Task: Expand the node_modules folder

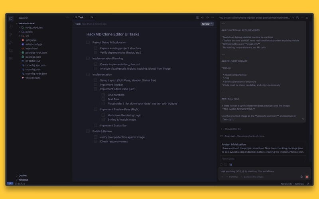Action: coord(19,27)
